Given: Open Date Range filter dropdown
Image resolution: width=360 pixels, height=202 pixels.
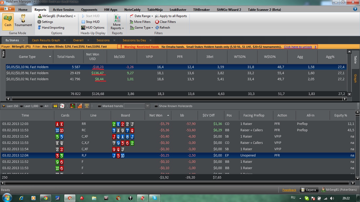Looking at the screenshot, I should [141, 16].
